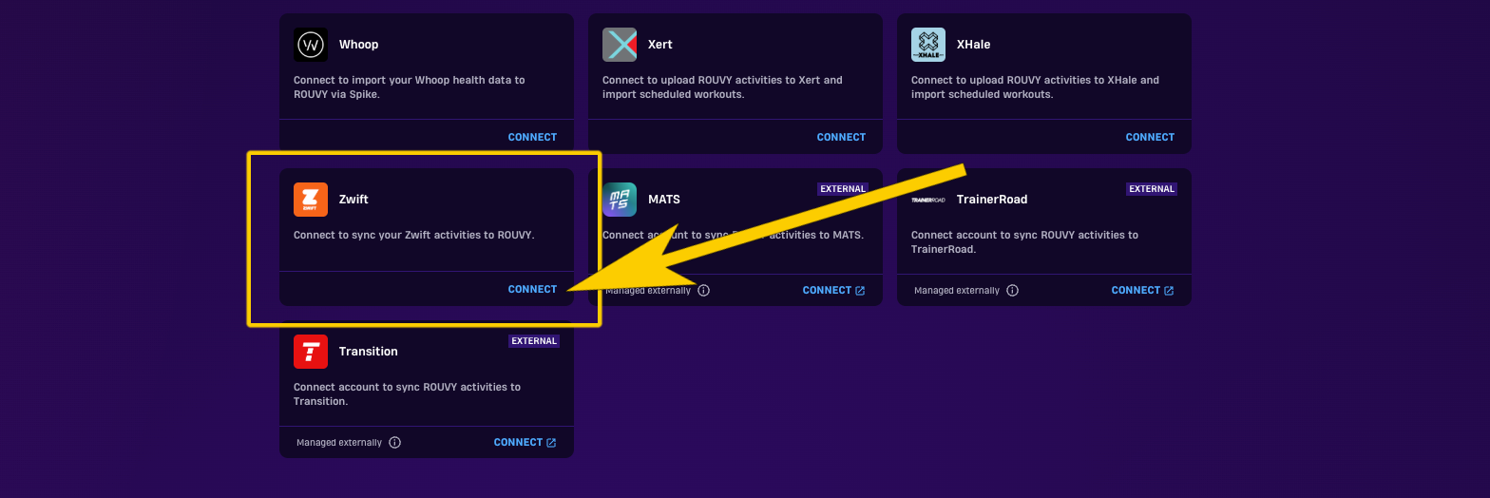Image resolution: width=1490 pixels, height=498 pixels.
Task: Open external CONNECT link for MATS
Action: coord(833,290)
